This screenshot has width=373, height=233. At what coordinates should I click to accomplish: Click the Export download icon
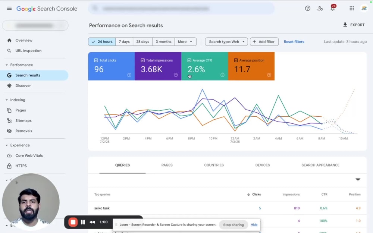click(345, 25)
